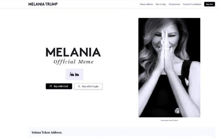Select the token address field at page bottom
The height and width of the screenshot is (138, 219).
(122, 137)
